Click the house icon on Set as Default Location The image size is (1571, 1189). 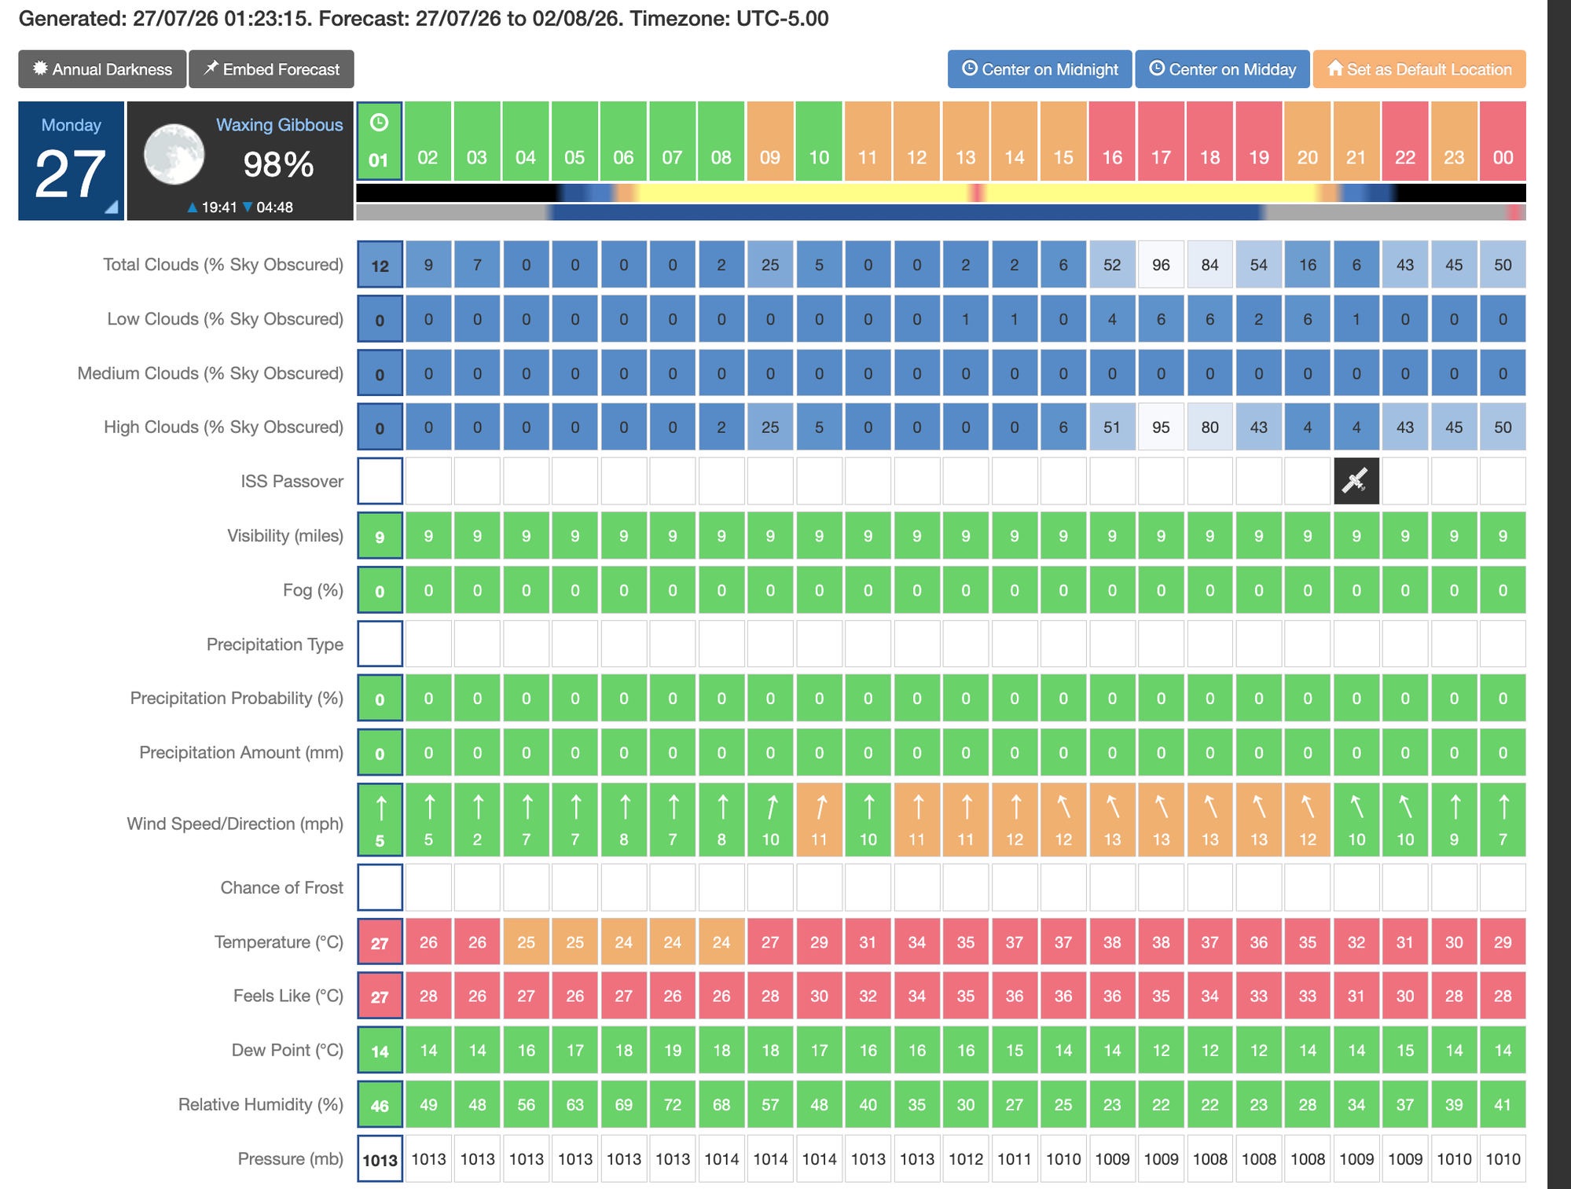click(1335, 68)
